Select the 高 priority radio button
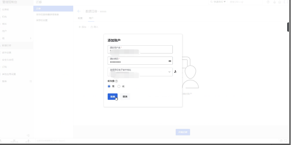Screen dimensions: 291x145 click(109, 87)
